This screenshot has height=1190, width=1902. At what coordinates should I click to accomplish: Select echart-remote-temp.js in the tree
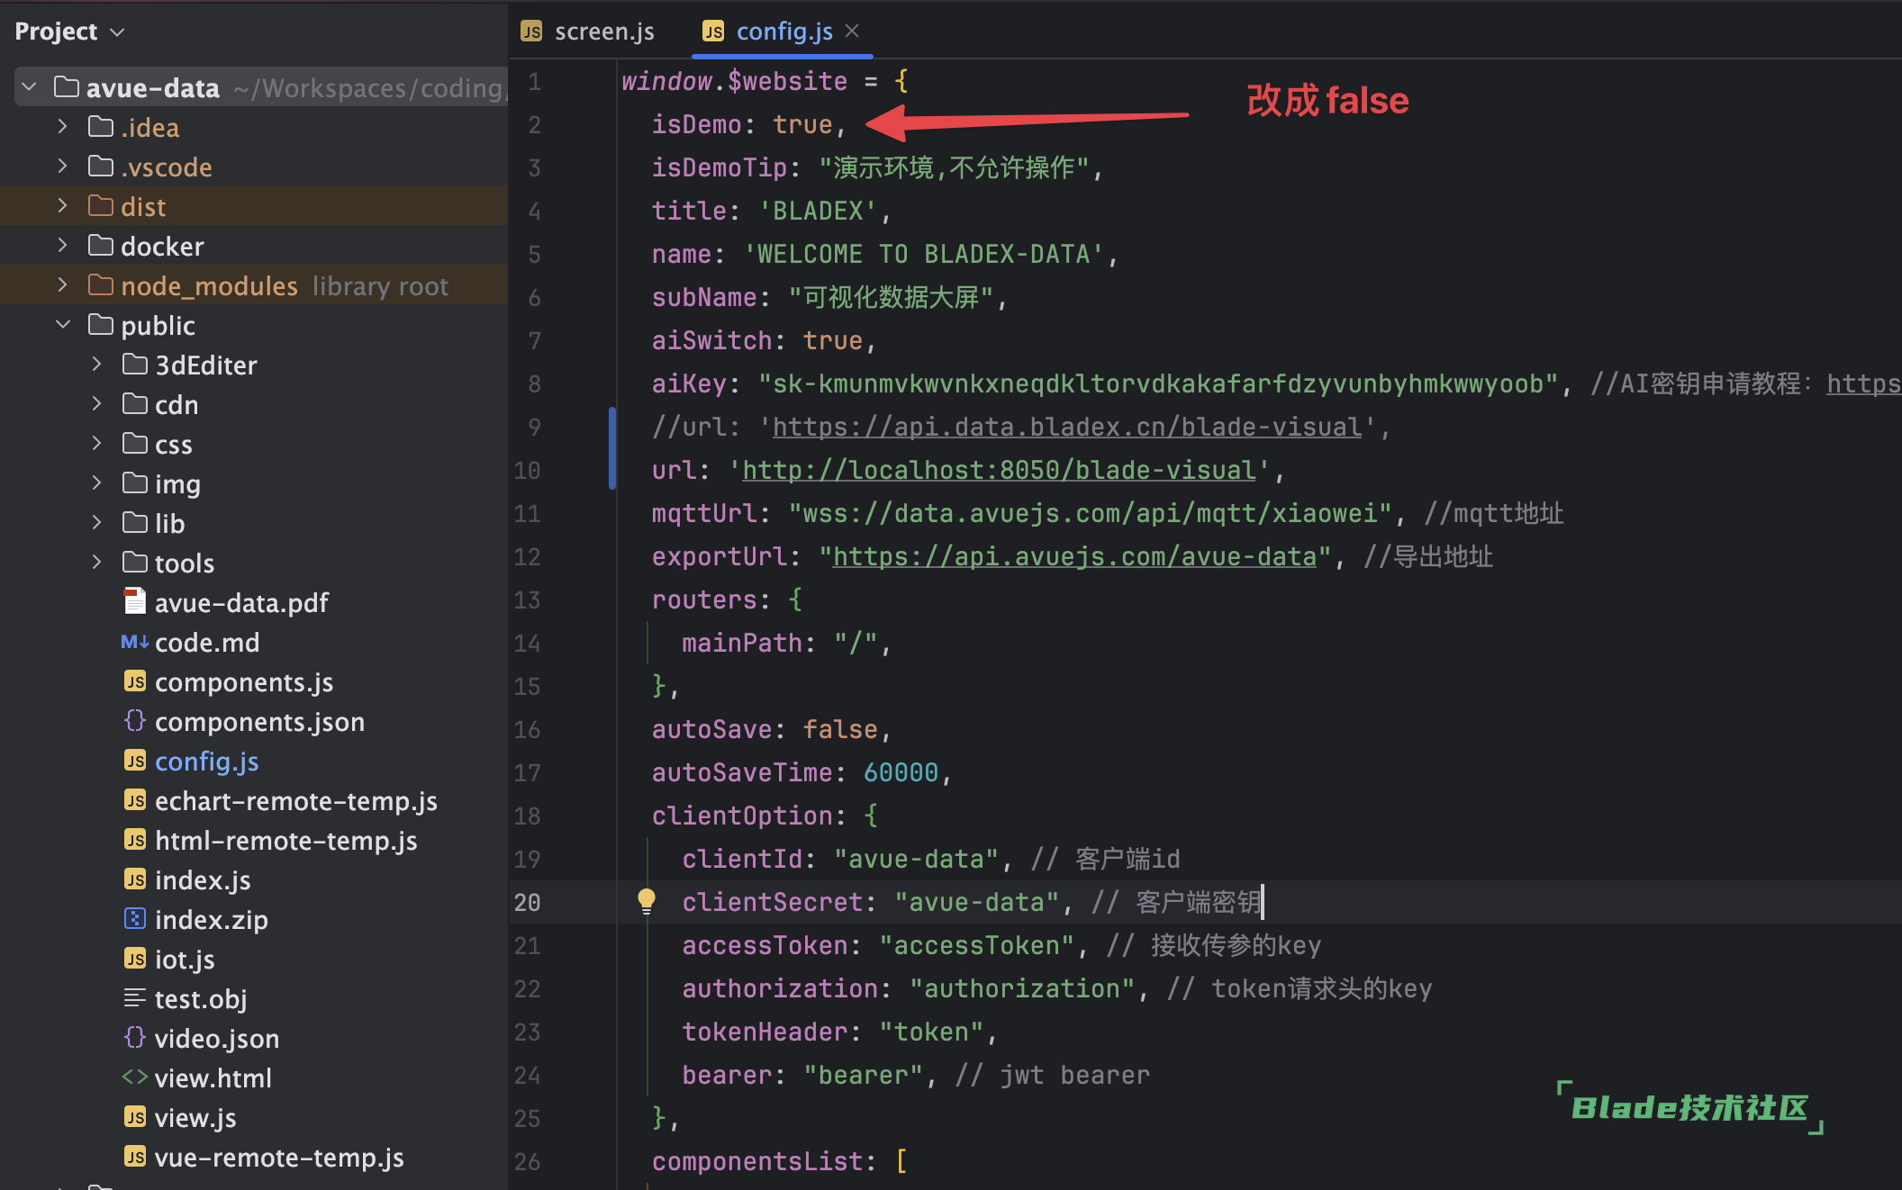click(295, 801)
